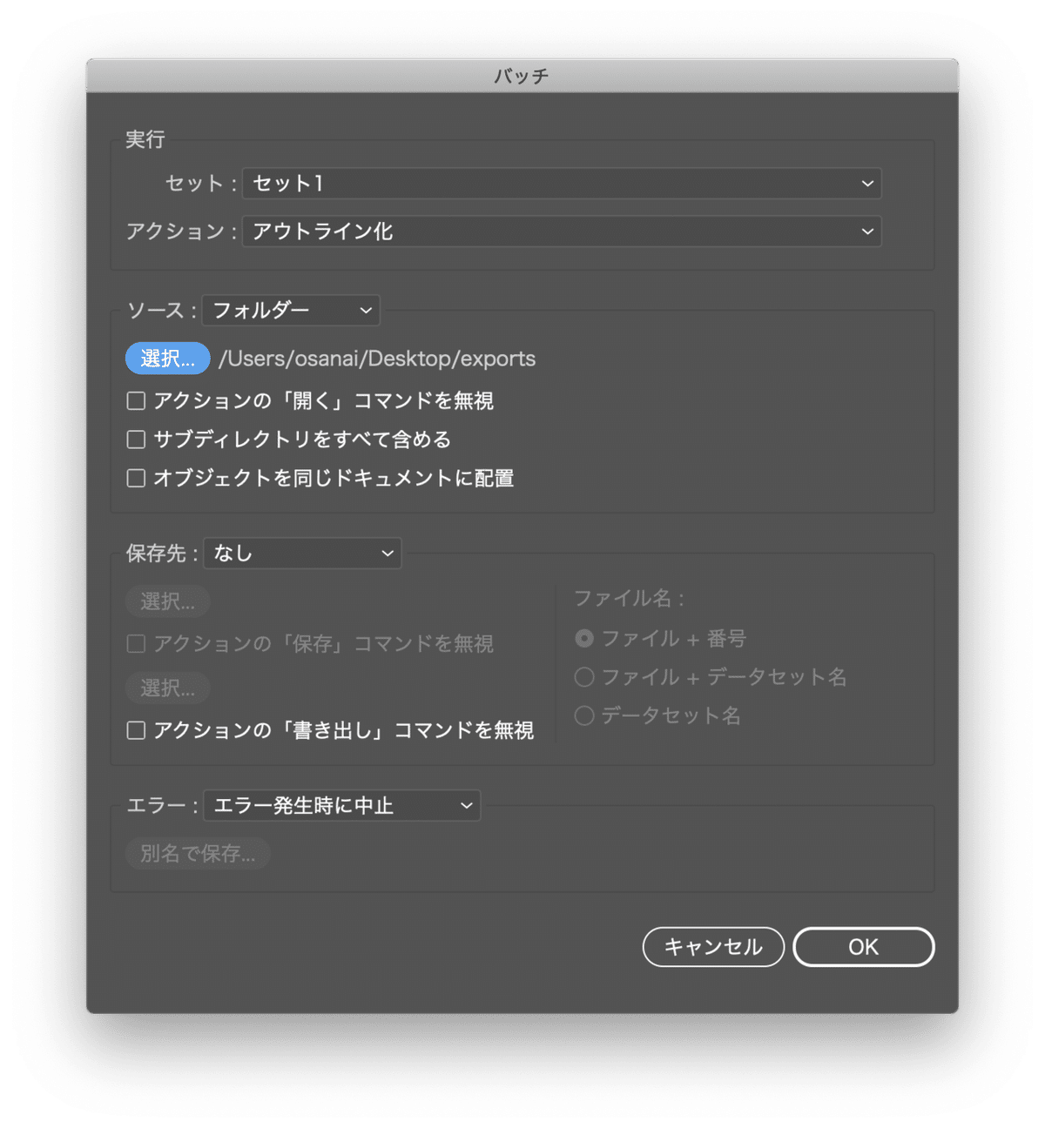Open the アクション dropdown showing アウトライン化
1045x1128 pixels.
561,232
